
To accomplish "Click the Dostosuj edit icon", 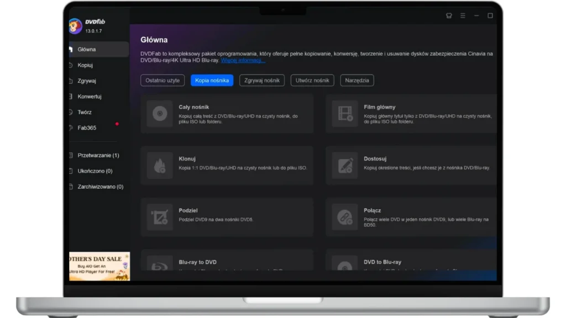I will (x=345, y=166).
